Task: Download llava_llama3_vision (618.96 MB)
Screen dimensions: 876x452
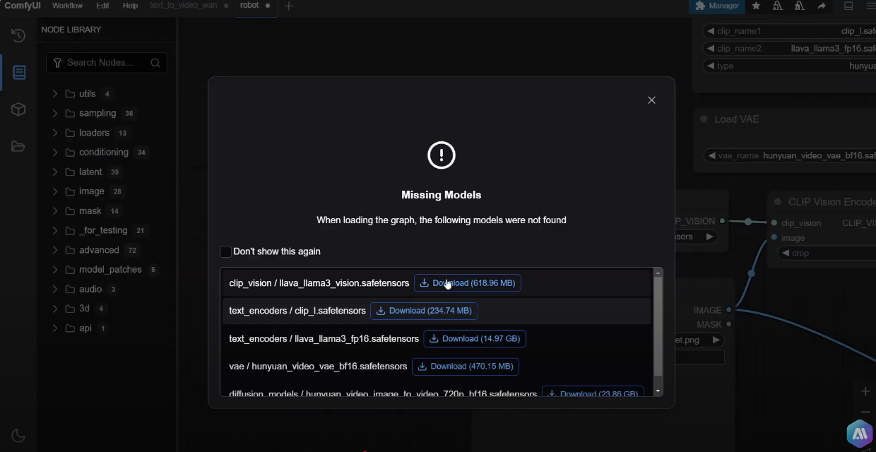Action: tap(468, 283)
